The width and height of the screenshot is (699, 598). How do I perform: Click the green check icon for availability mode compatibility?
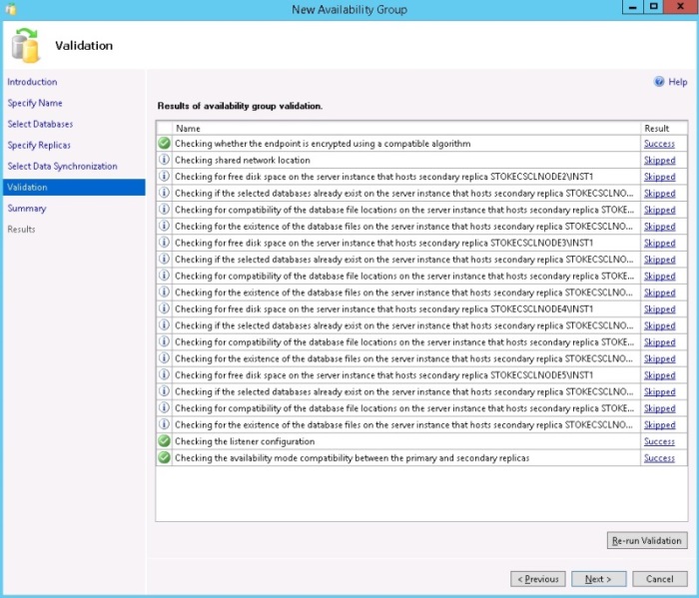tap(164, 458)
